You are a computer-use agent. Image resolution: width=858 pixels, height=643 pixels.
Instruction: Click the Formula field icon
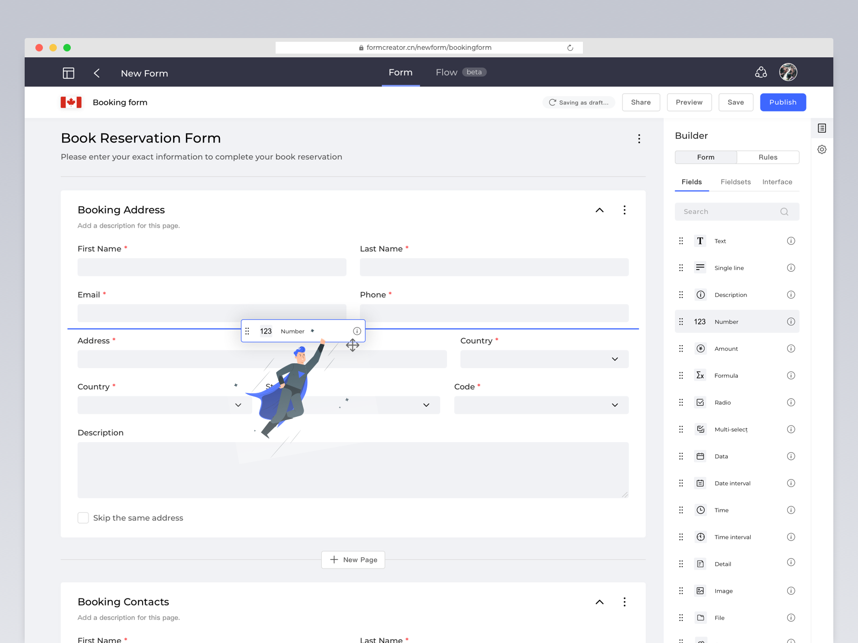point(700,375)
